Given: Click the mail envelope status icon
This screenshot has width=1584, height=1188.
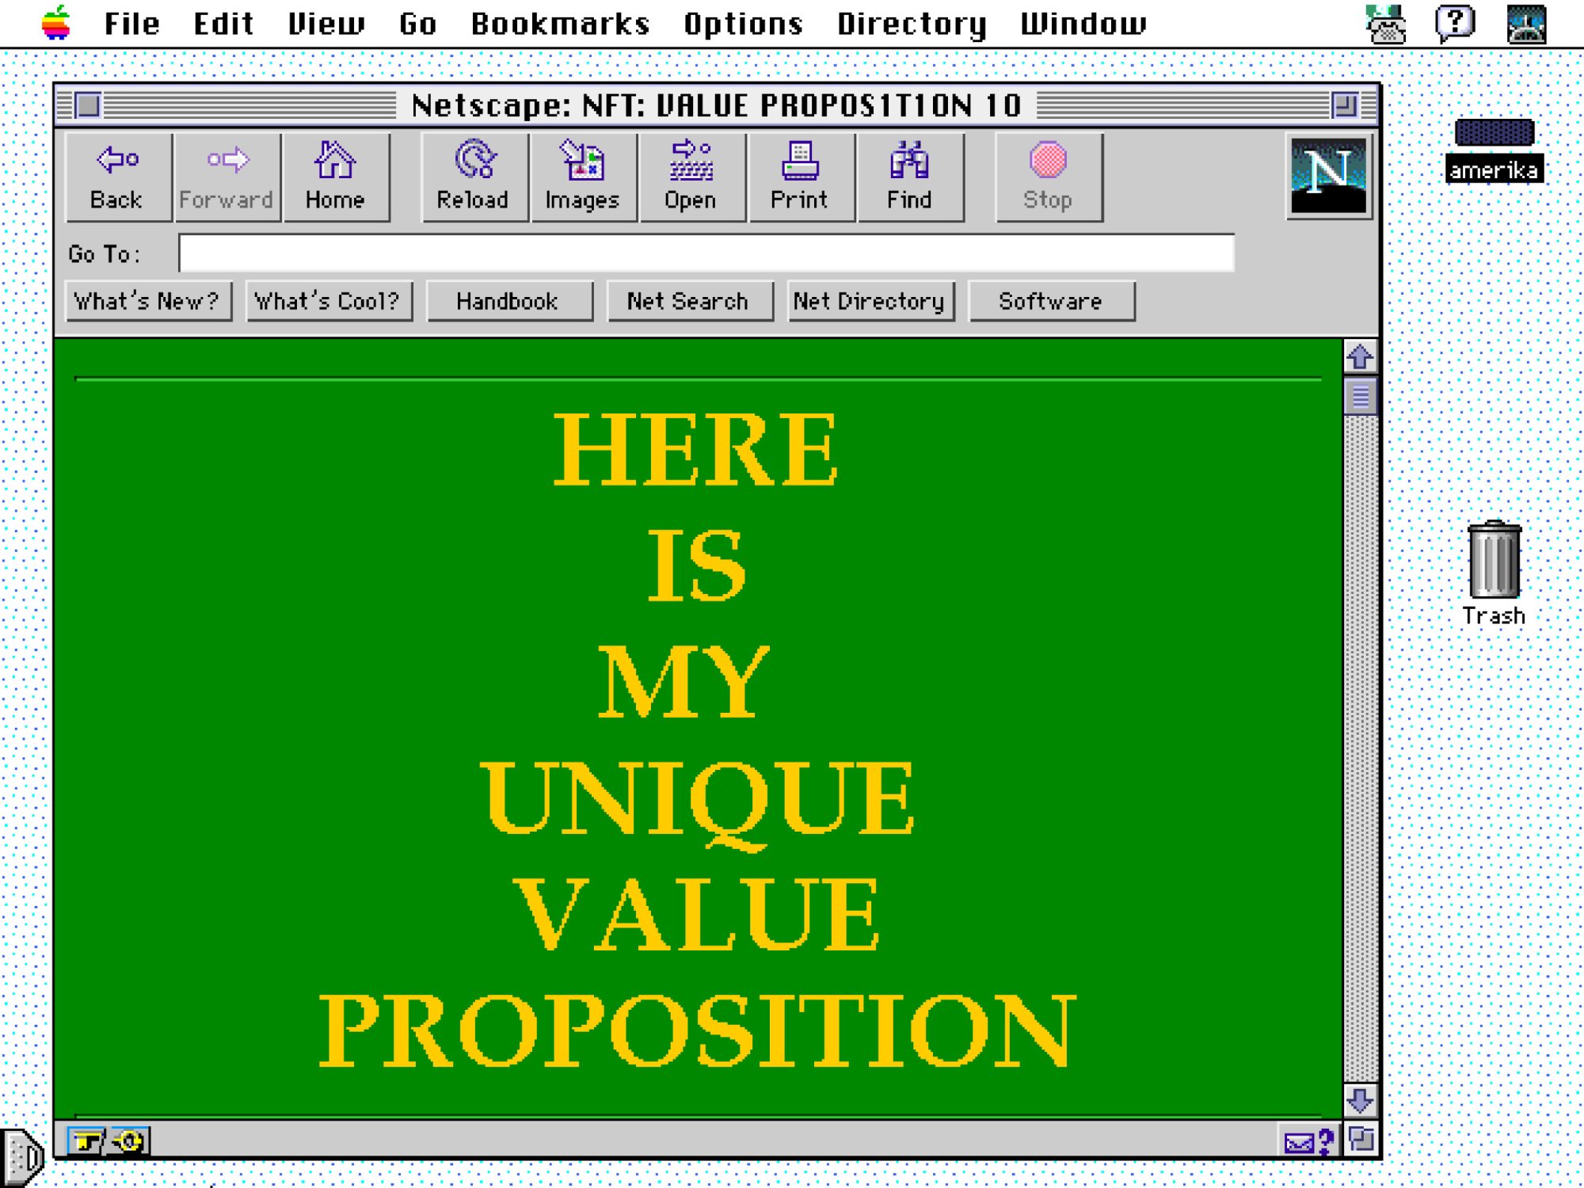Looking at the screenshot, I should [x=1300, y=1142].
